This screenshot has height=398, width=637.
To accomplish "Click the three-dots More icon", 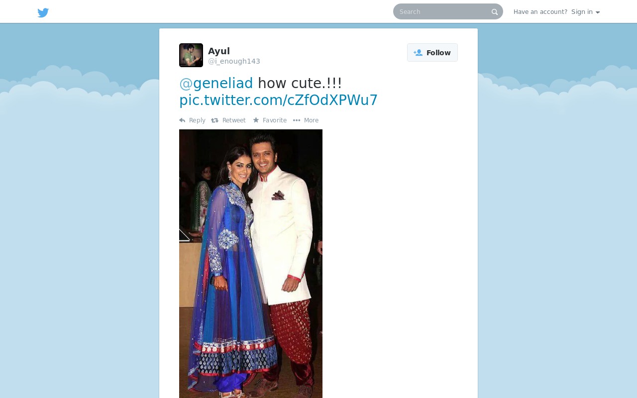I will pos(297,120).
